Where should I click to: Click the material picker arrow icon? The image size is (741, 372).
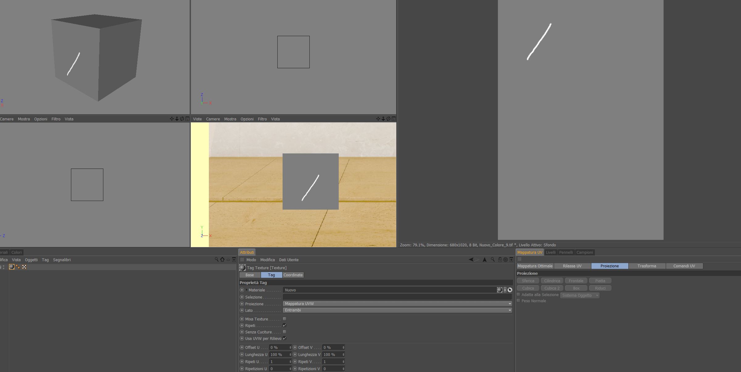510,290
